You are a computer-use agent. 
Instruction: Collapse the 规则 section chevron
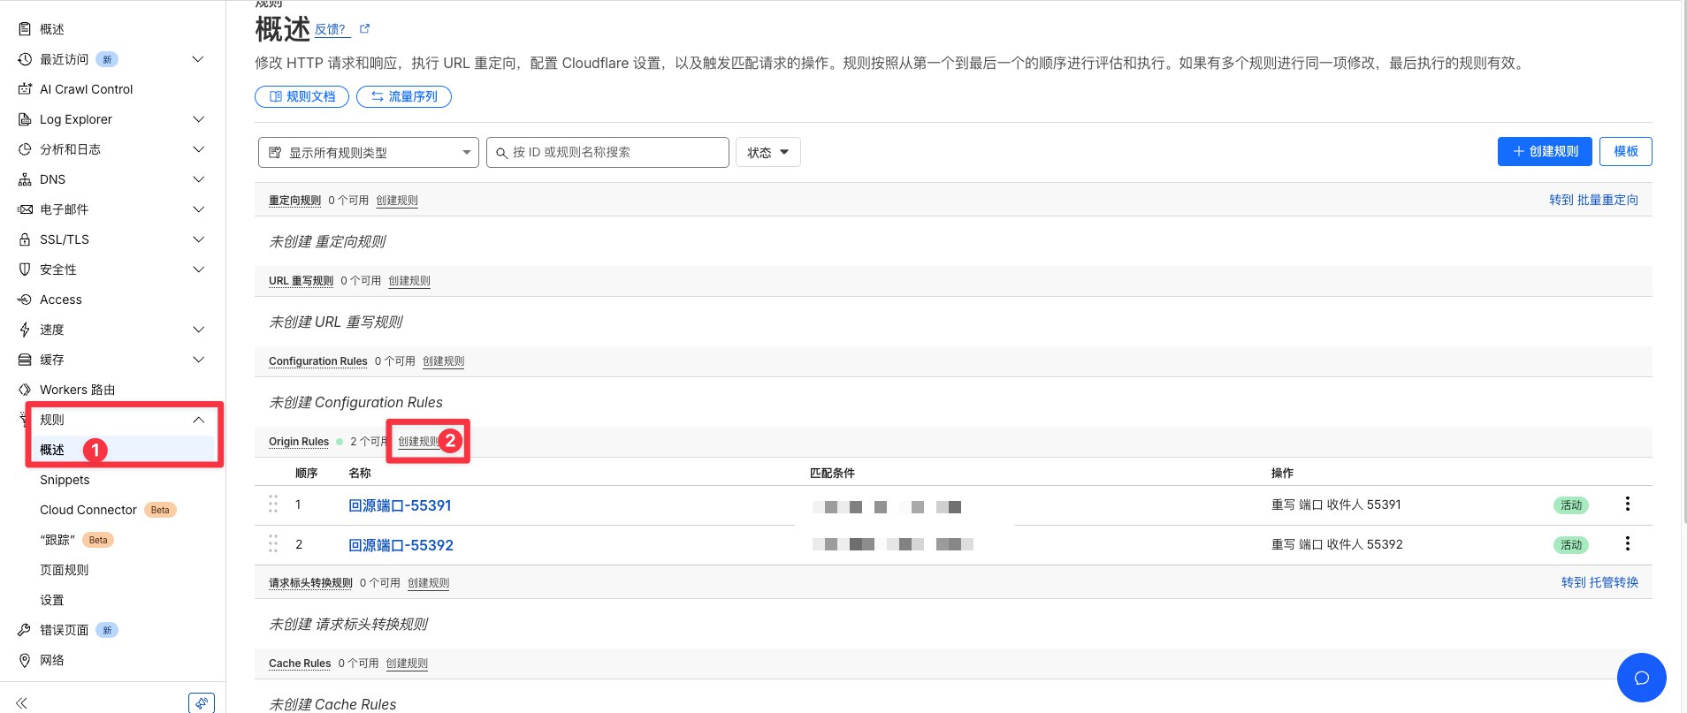point(198,420)
